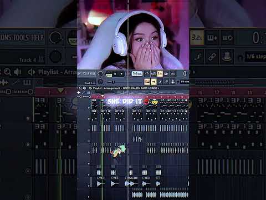Select speaker playback tool in center playlist toolbar
Image resolution: width=266 pixels, height=200 pixels.
pyautogui.click(x=84, y=88)
